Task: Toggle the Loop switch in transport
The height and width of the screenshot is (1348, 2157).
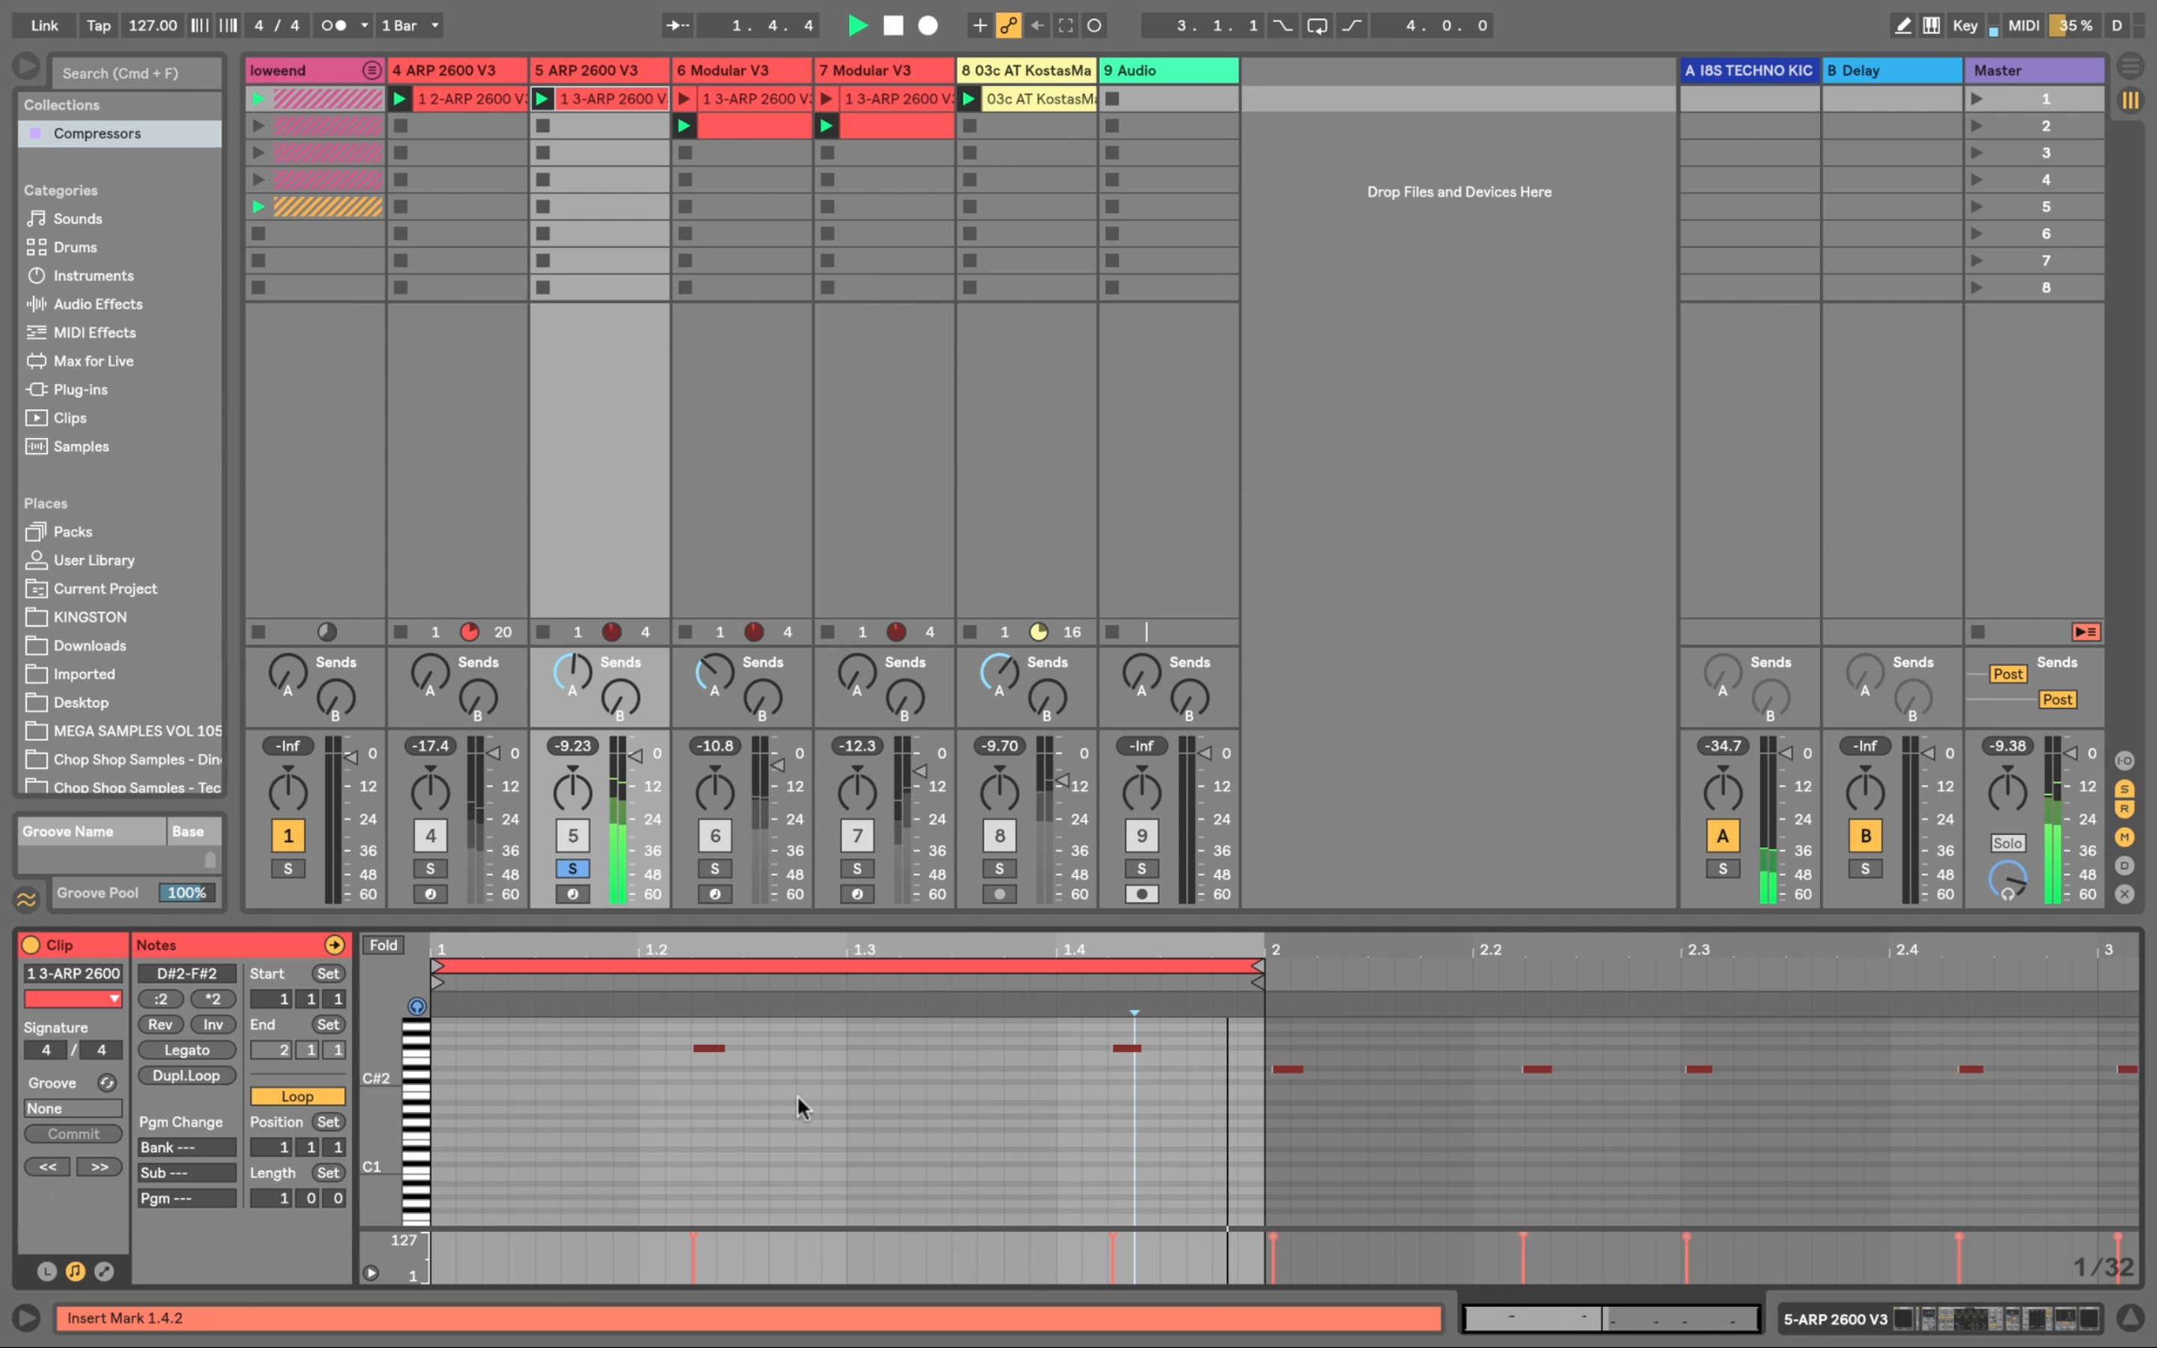Action: (x=1317, y=25)
